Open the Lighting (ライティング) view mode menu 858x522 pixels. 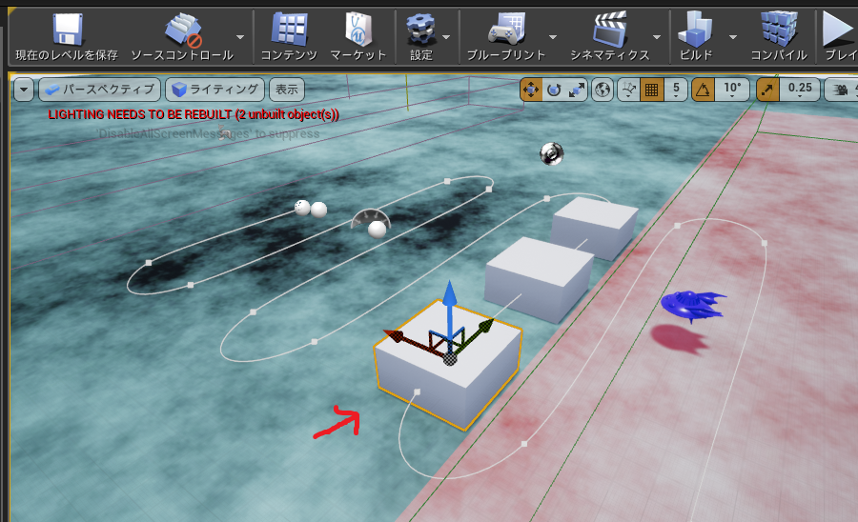[215, 90]
